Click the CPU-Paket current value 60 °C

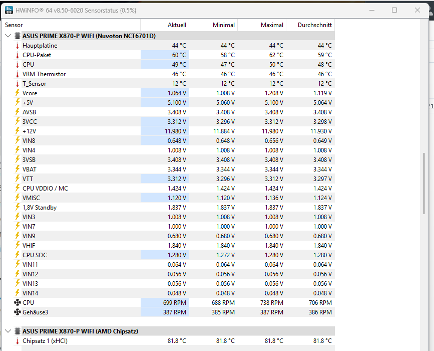point(179,55)
